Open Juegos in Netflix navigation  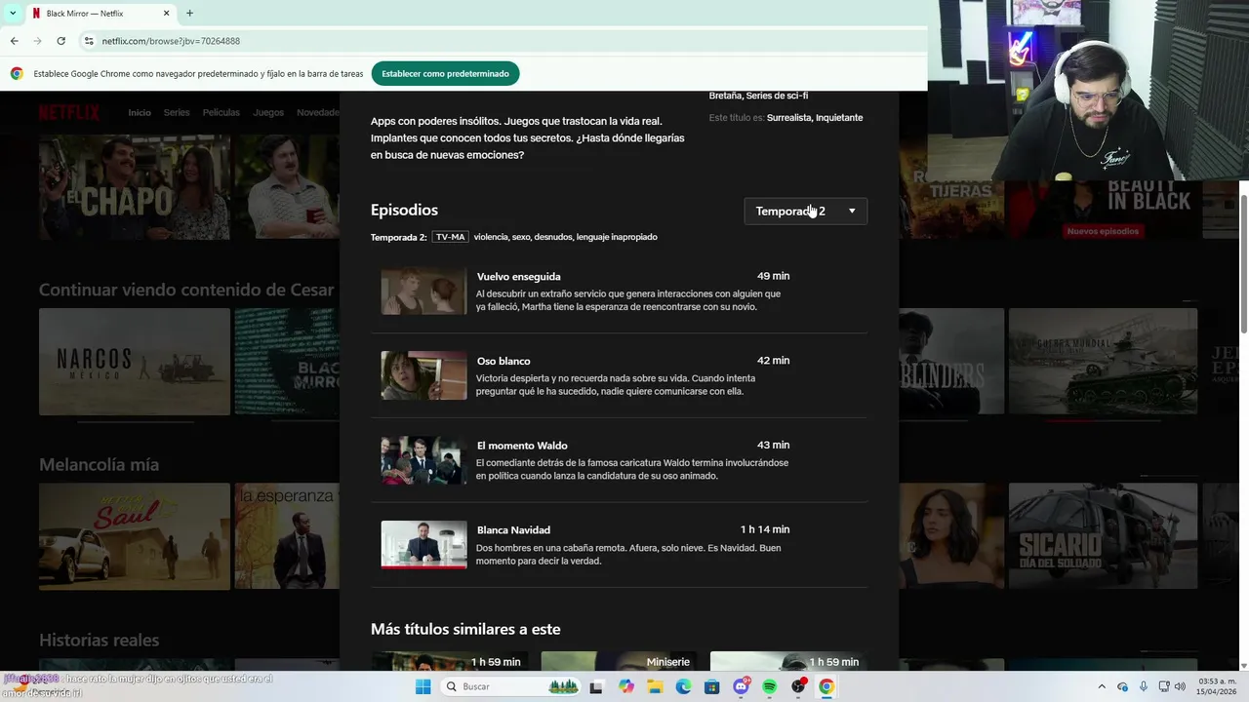click(268, 112)
